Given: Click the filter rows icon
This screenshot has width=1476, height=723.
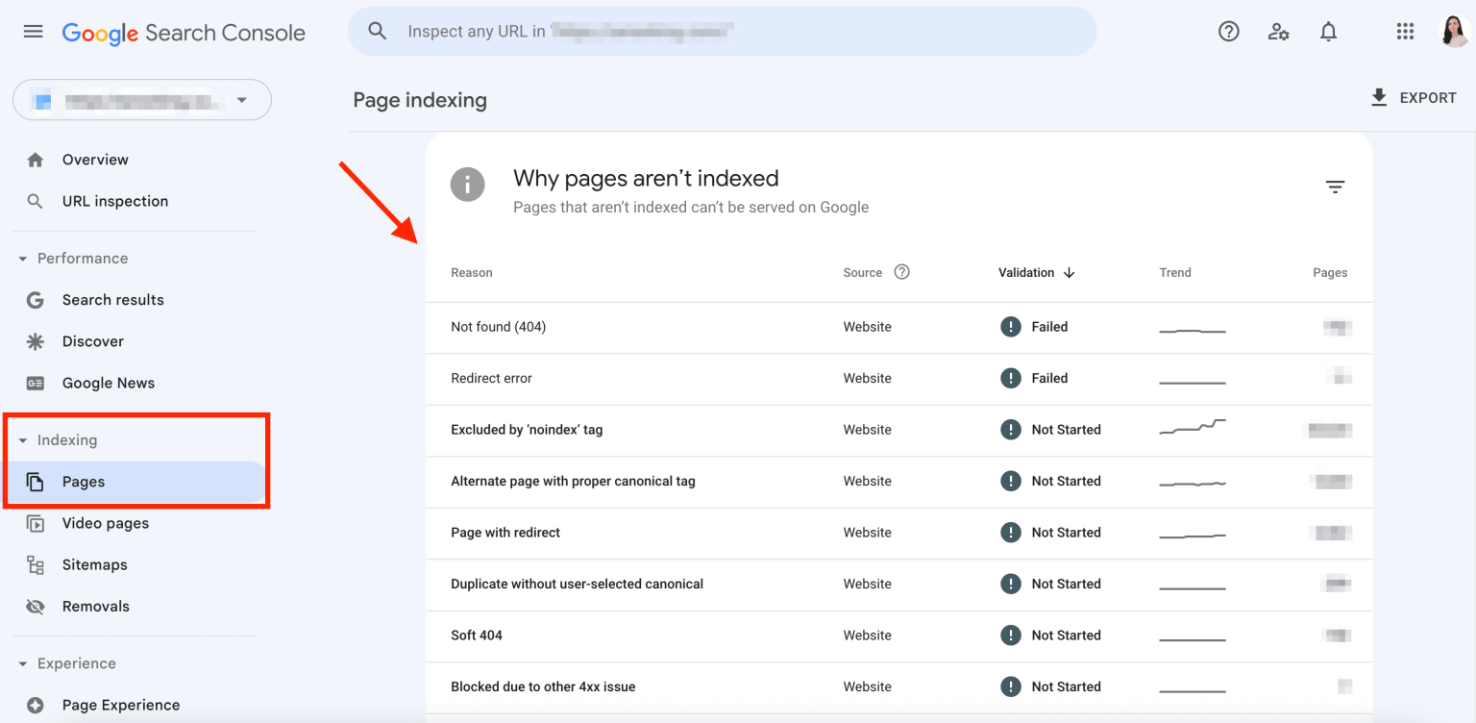Looking at the screenshot, I should [1335, 187].
